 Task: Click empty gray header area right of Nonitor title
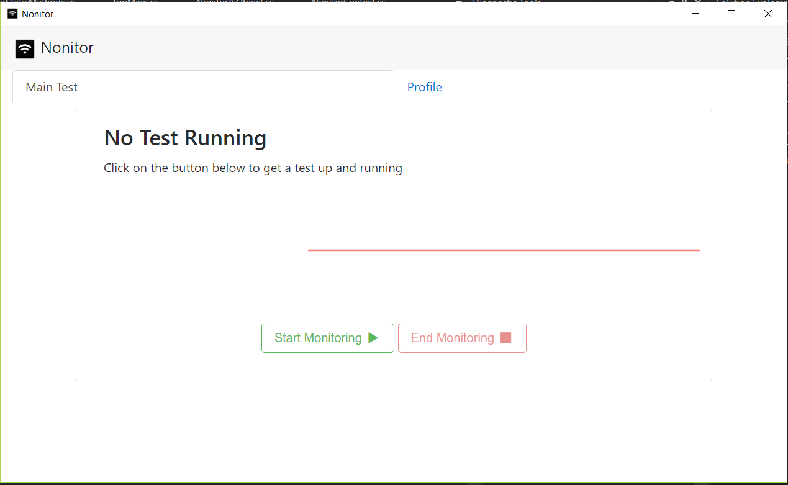[435, 48]
